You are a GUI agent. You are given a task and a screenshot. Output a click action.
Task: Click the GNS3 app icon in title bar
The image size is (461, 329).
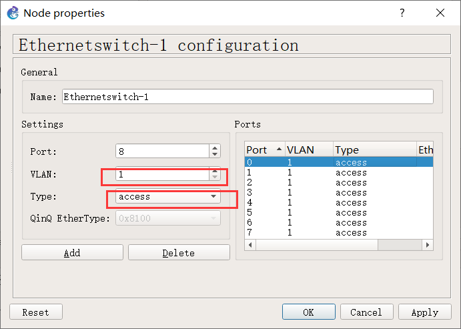[x=13, y=13]
